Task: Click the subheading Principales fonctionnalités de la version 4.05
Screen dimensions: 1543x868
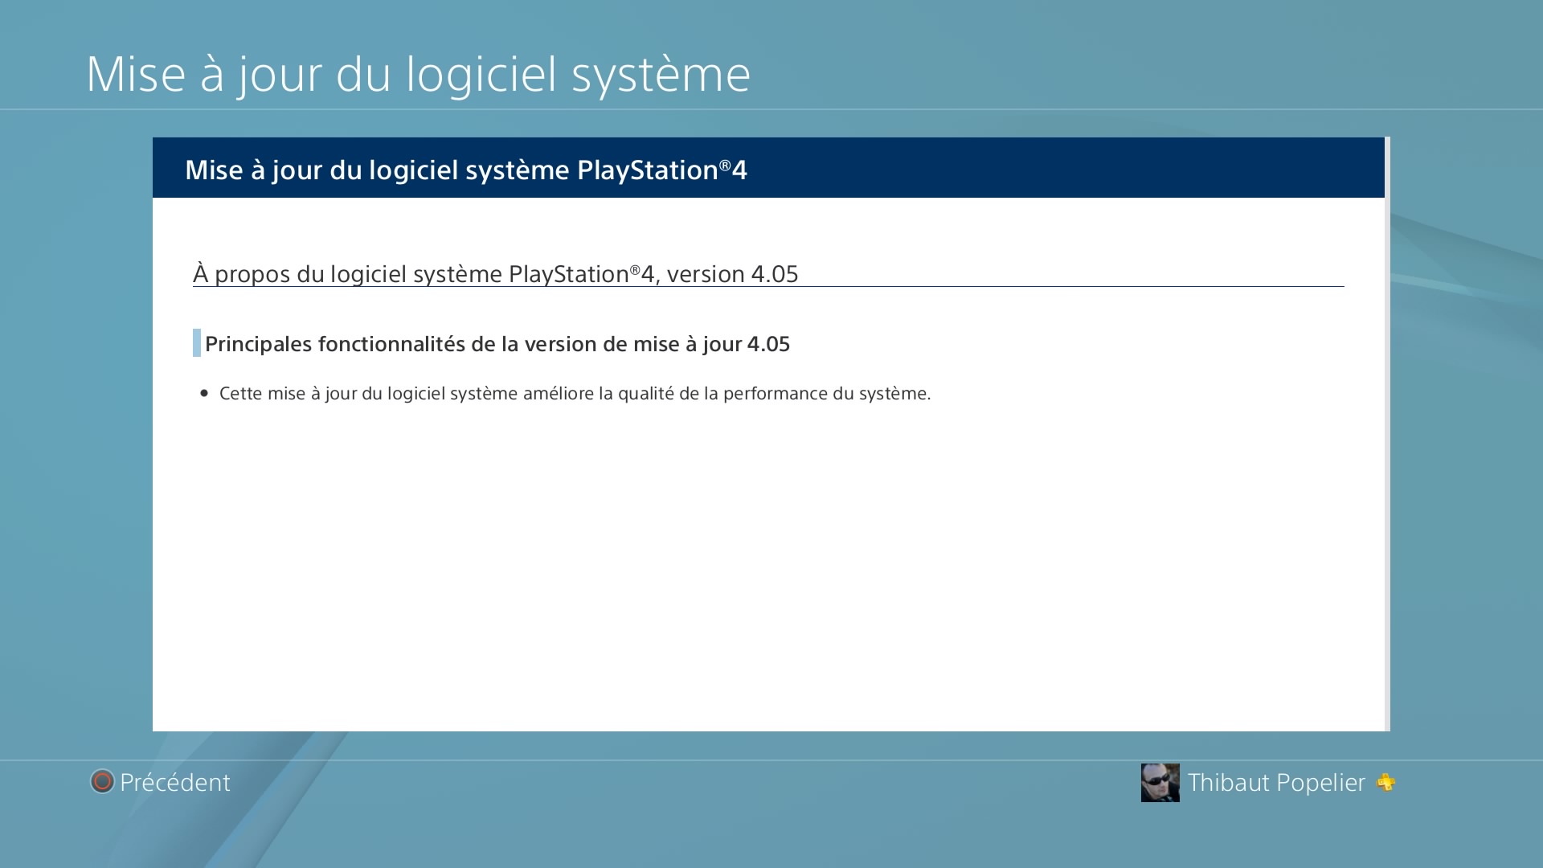Action: point(497,343)
